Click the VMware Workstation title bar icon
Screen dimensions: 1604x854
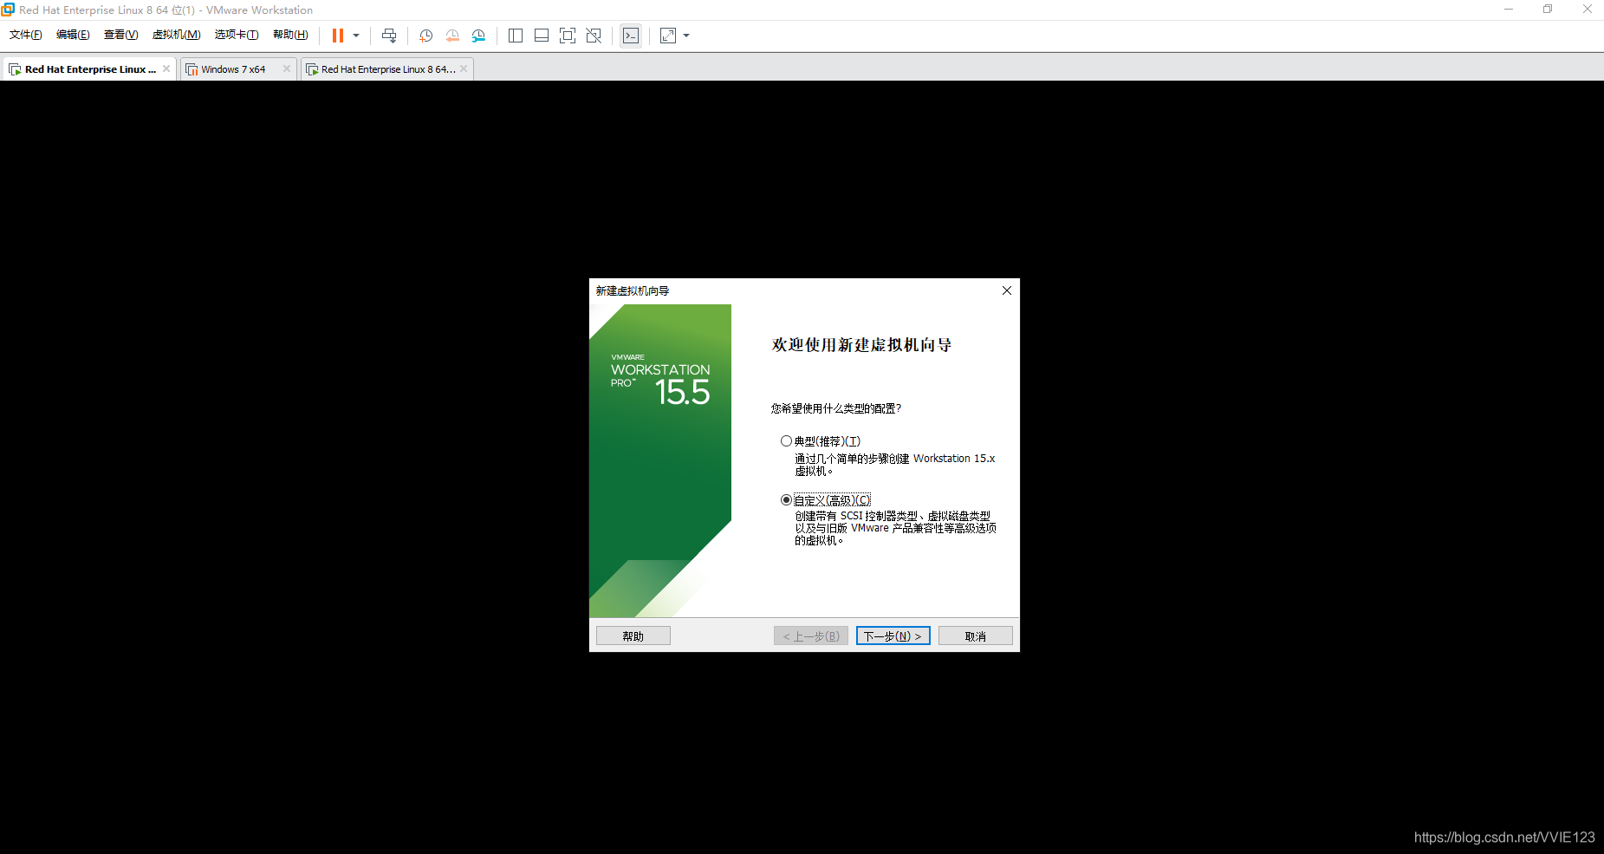click(x=8, y=10)
